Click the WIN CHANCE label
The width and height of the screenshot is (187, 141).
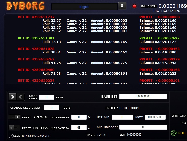tap(179, 116)
